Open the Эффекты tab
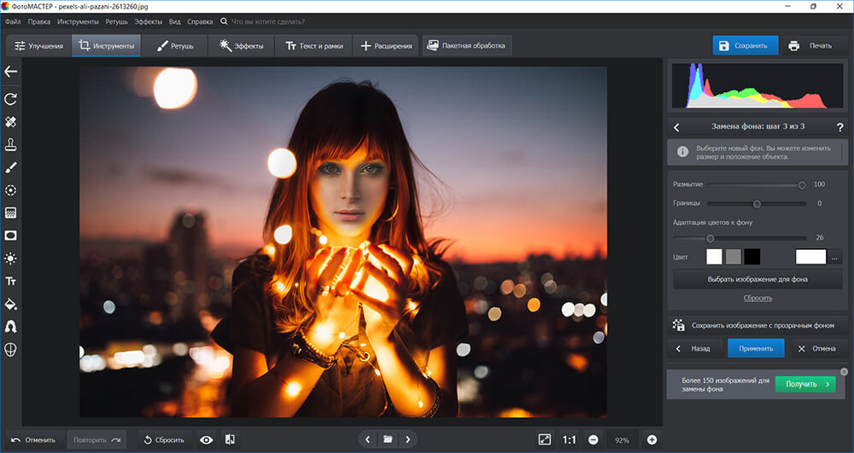The width and height of the screenshot is (854, 453). click(242, 46)
